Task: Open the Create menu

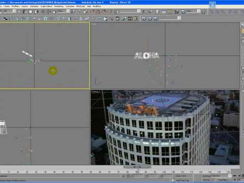Action: pyautogui.click(x=7, y=6)
